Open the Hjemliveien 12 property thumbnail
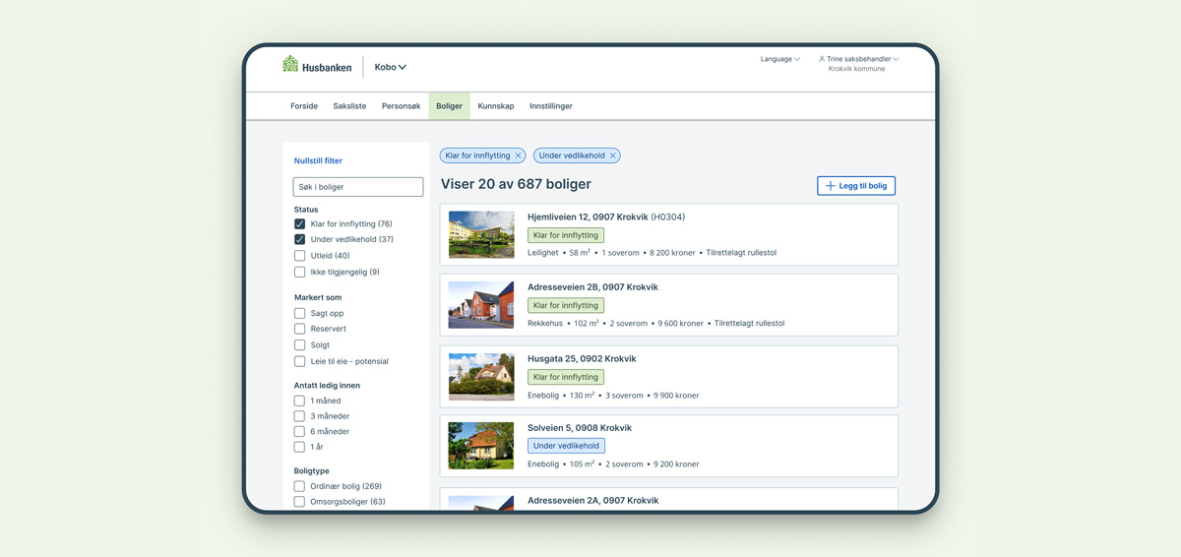Image resolution: width=1181 pixels, height=557 pixels. pos(481,235)
